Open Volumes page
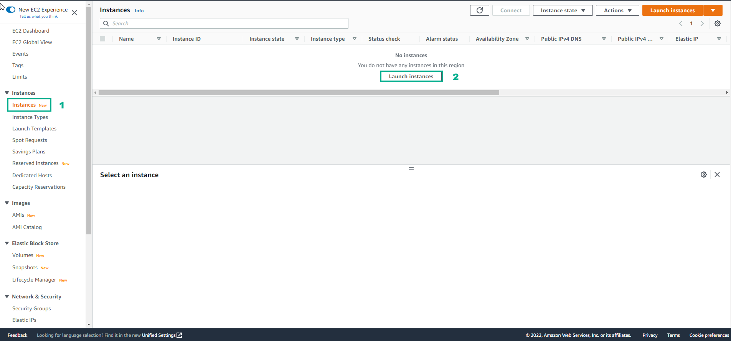 (x=23, y=255)
